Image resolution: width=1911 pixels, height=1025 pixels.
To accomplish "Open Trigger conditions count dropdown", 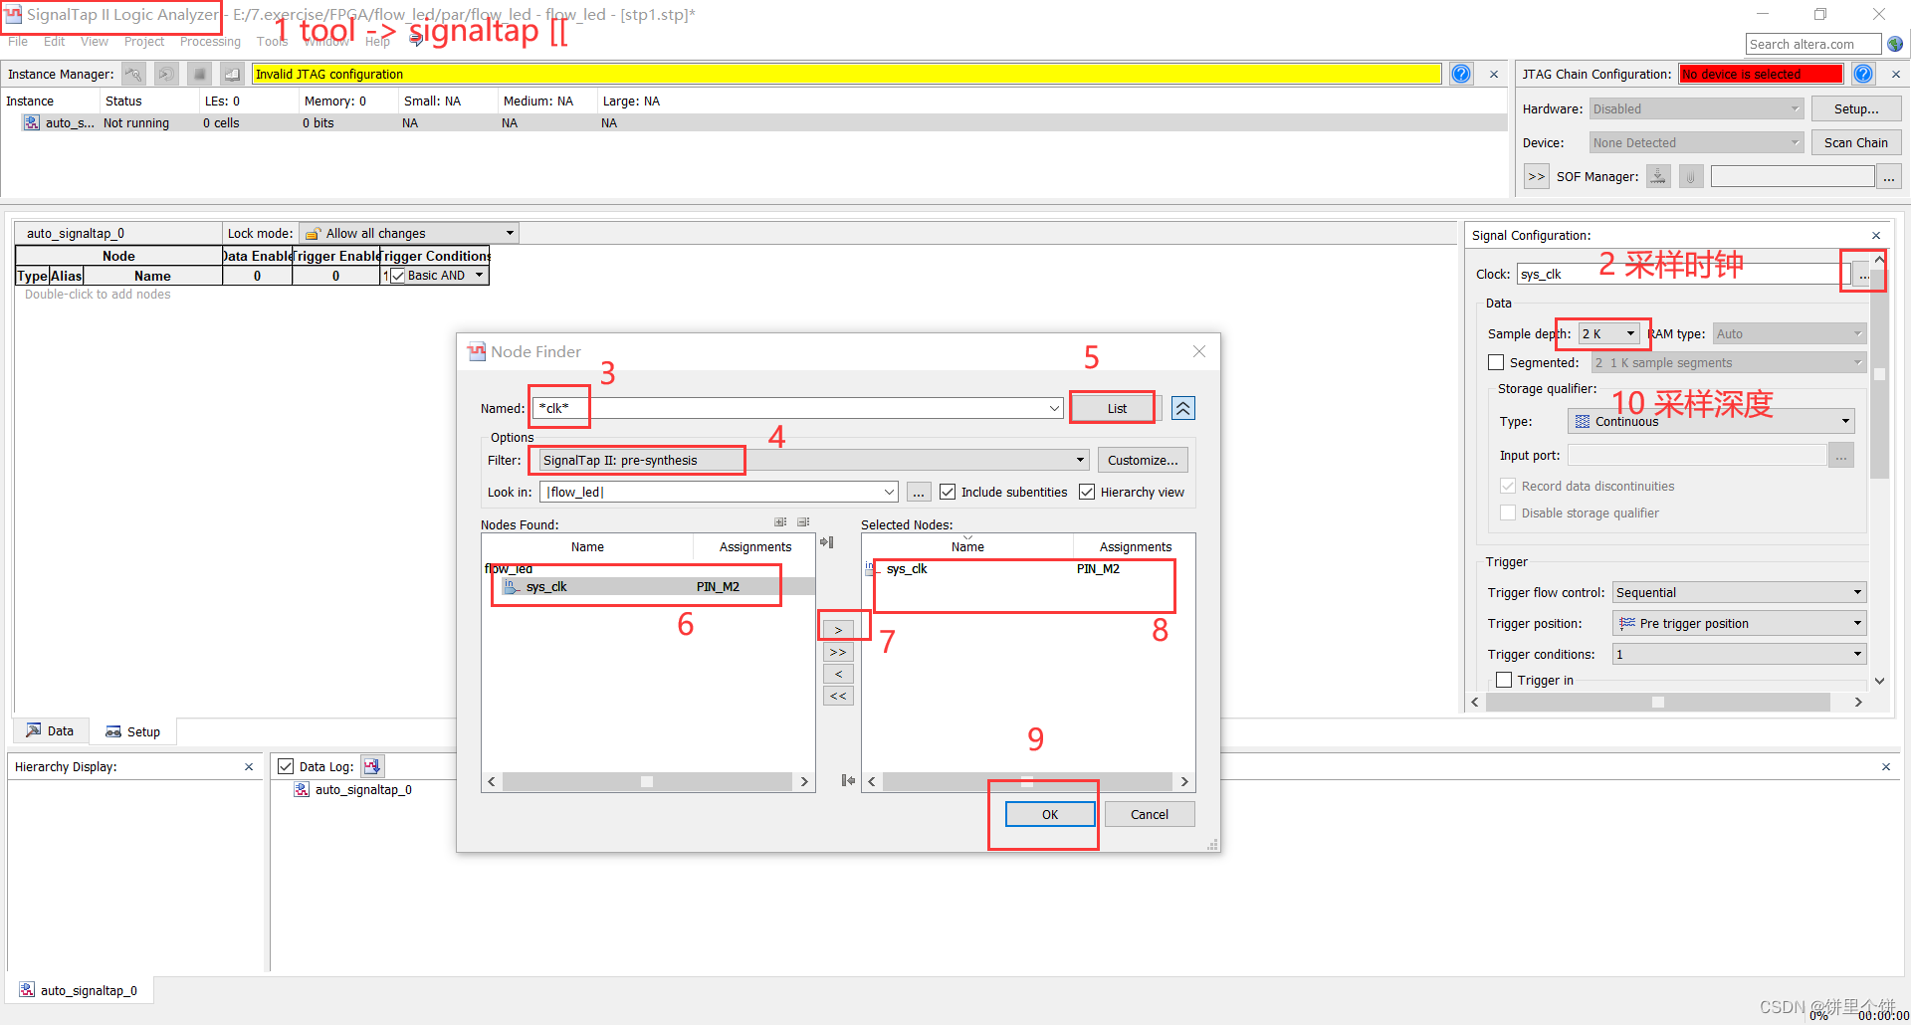I will point(1739,654).
